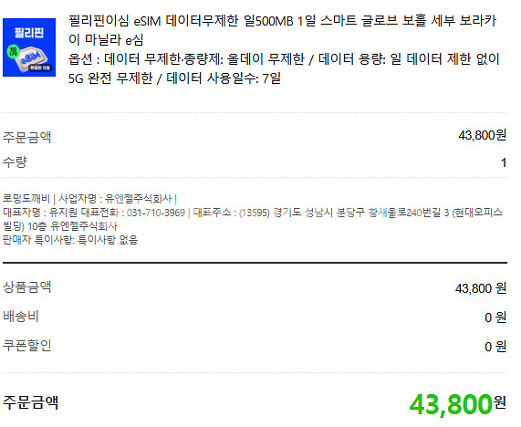Select the top 주문금액 43,800원 amount
Screen dimensions: 521x427
point(482,135)
